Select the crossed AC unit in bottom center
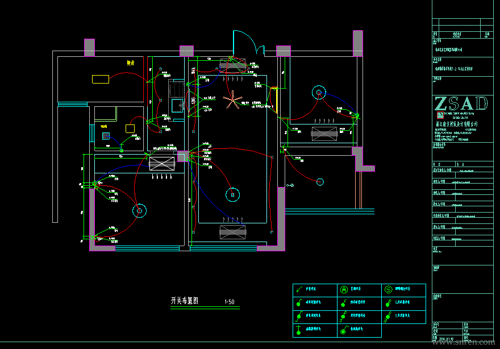Image resolution: width=500 pixels, height=349 pixels. [x=233, y=232]
